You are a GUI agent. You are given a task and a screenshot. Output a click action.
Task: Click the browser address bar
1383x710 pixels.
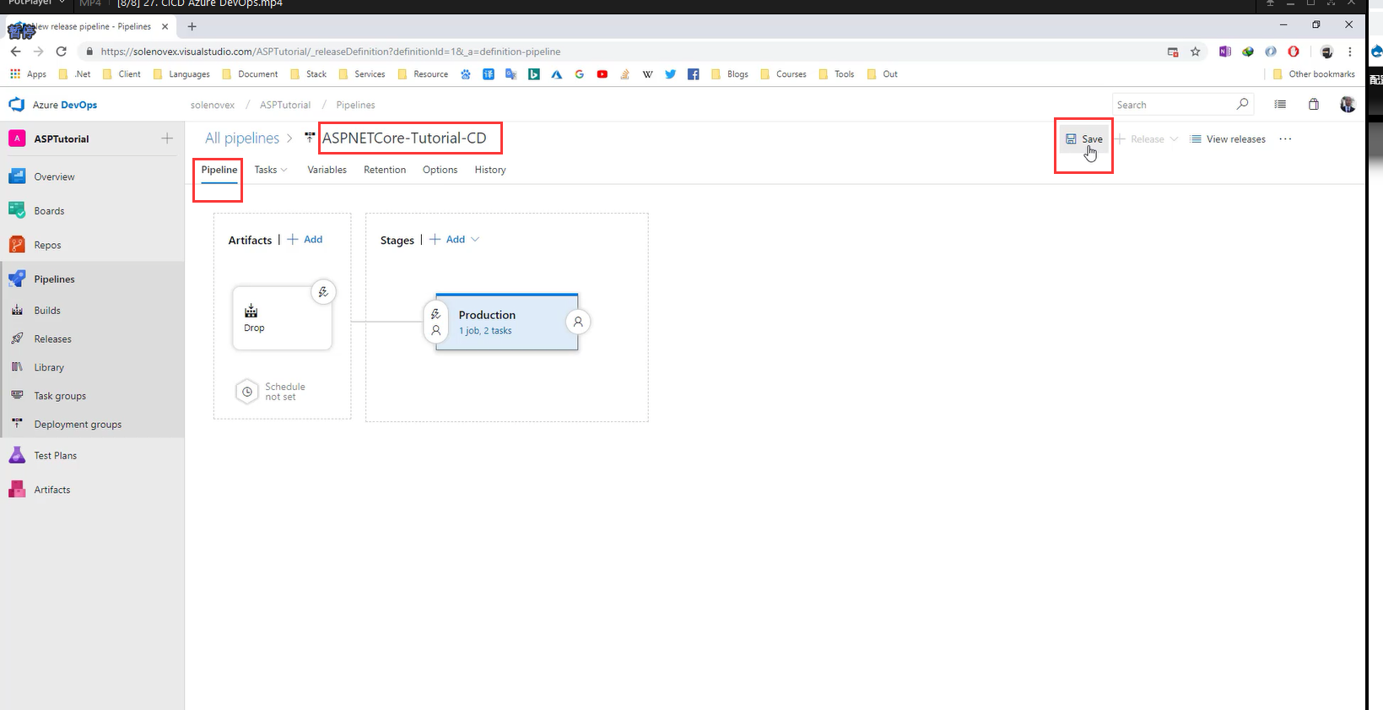pos(624,51)
